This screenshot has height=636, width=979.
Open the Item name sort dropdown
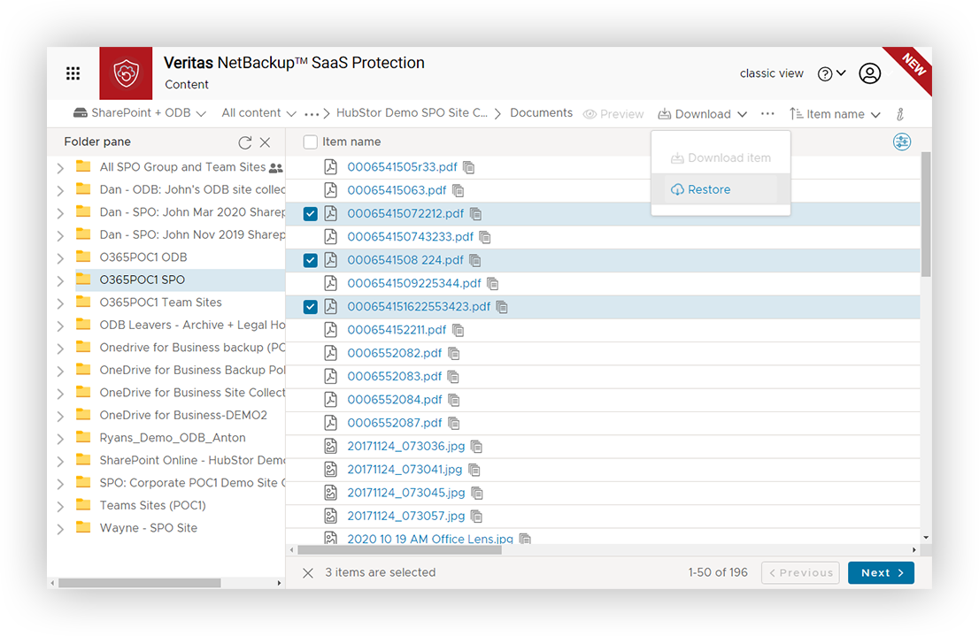click(835, 113)
